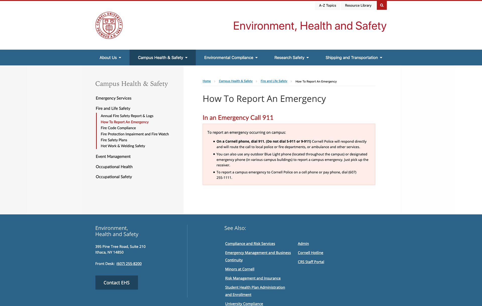
Task: Follow the Campus Health & Safety breadcrumb
Action: pos(235,81)
